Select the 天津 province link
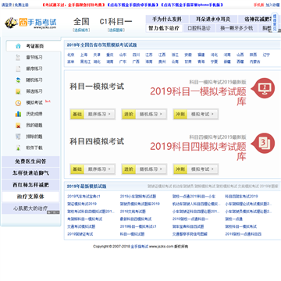This screenshot has width=281, height=281. pyautogui.click(x=97, y=55)
